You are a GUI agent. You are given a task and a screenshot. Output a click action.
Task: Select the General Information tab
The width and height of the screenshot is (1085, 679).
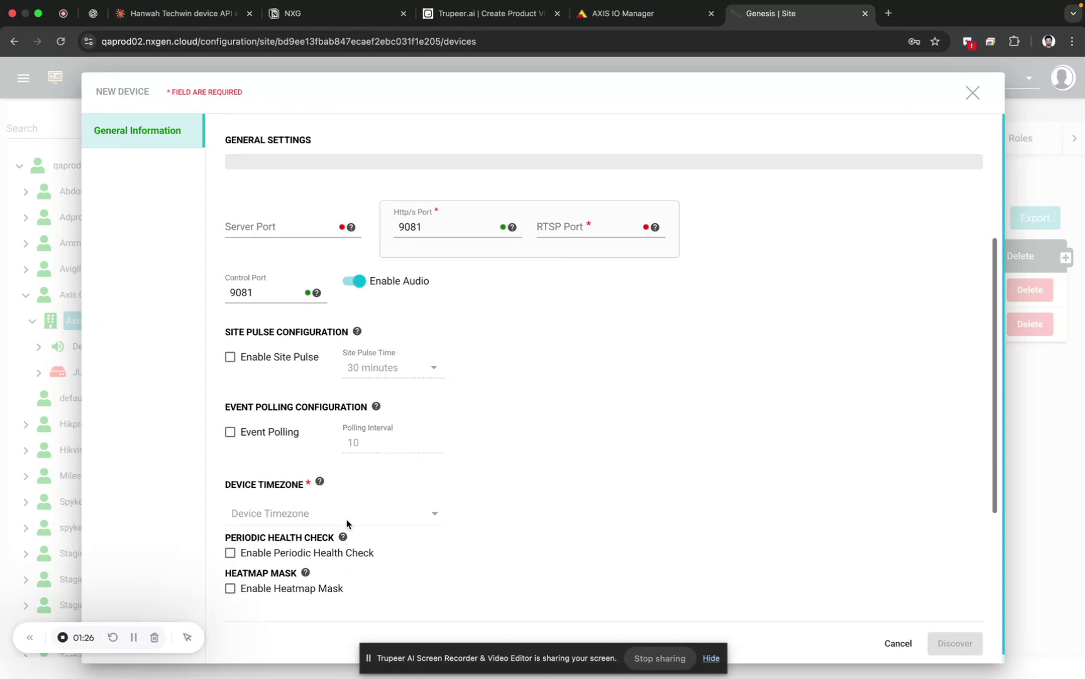click(x=138, y=130)
